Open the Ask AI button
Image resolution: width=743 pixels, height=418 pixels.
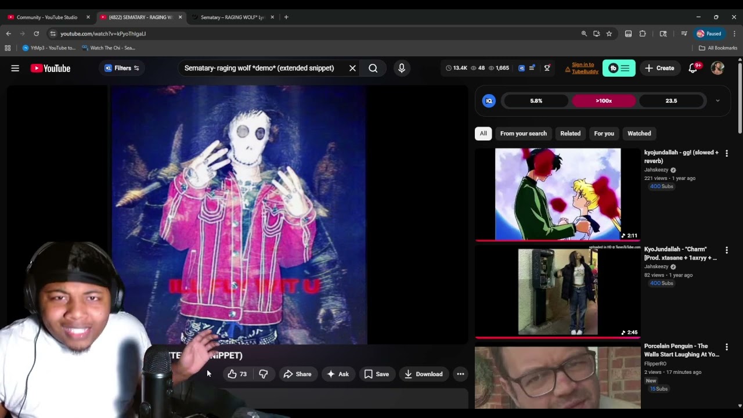click(338, 374)
